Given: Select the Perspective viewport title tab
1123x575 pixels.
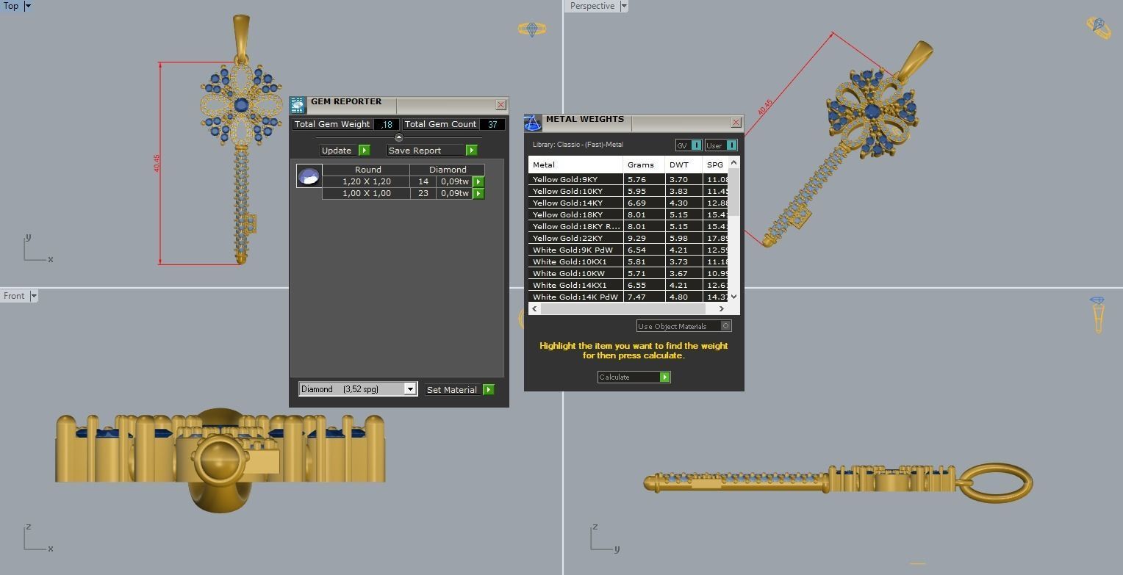Looking at the screenshot, I should point(592,6).
